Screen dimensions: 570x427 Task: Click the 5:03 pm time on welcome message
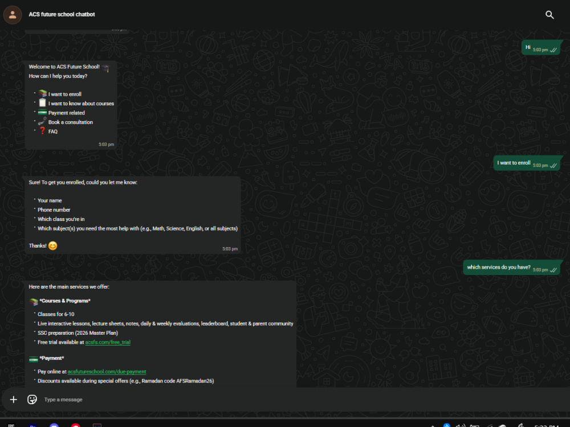click(106, 145)
